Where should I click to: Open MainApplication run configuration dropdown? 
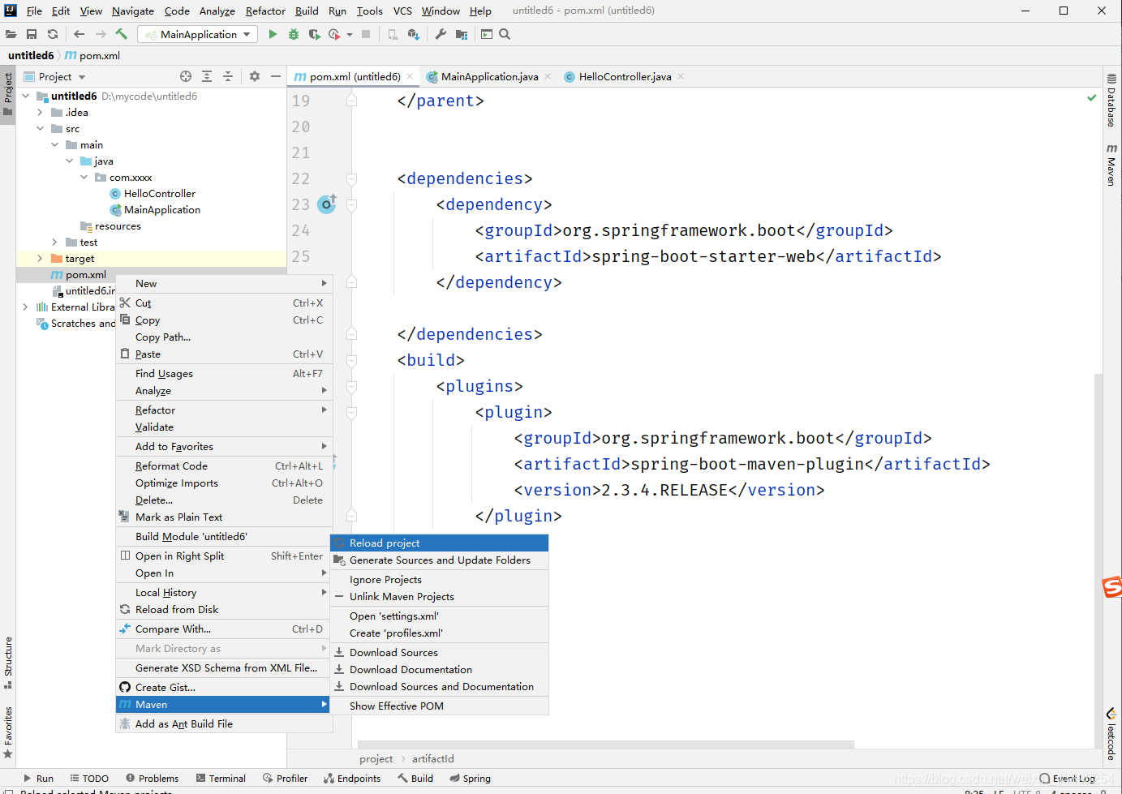198,34
